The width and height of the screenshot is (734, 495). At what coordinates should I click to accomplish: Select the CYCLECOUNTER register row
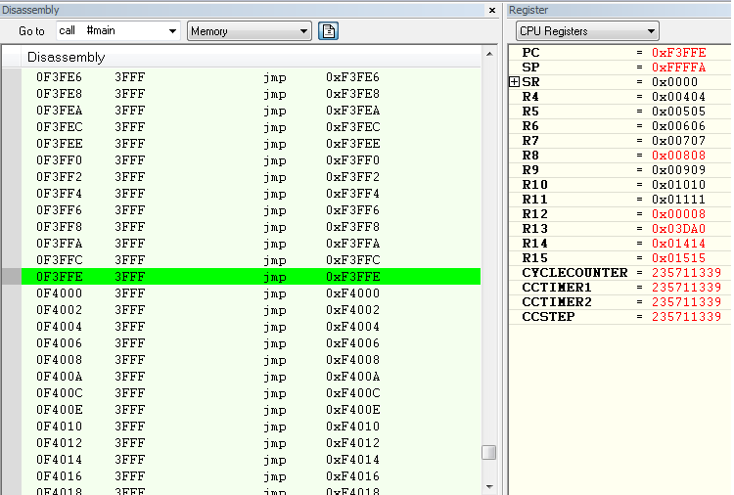(x=619, y=273)
